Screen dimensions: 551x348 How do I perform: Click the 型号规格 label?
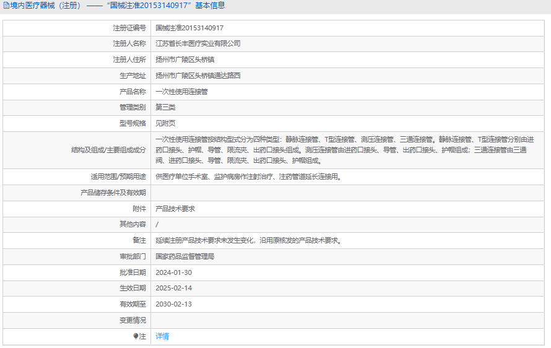(132, 123)
